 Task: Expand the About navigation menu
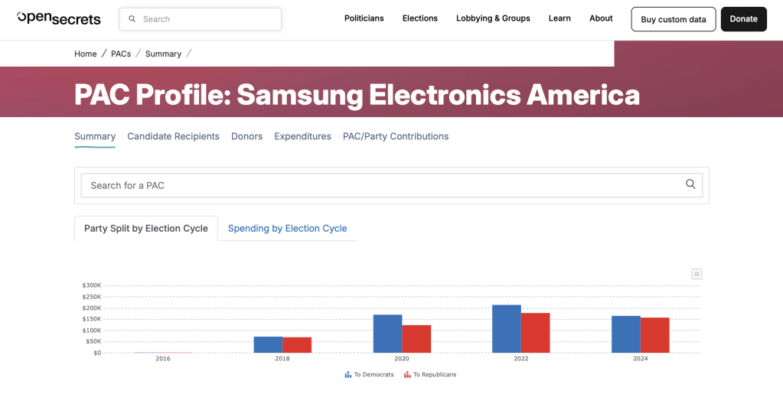pyautogui.click(x=601, y=18)
